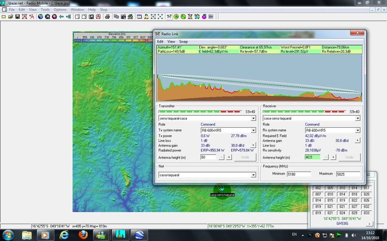
Task: Click the globe map properties toolbar icon
Action: (x=41, y=16)
